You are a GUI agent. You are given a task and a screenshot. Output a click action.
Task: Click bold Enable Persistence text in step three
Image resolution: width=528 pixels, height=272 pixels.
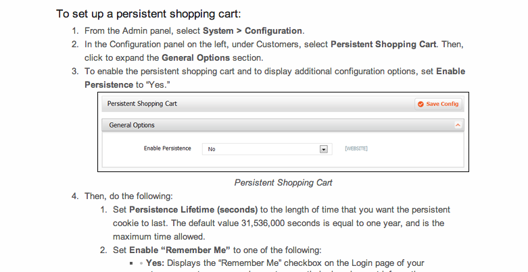[274, 78]
